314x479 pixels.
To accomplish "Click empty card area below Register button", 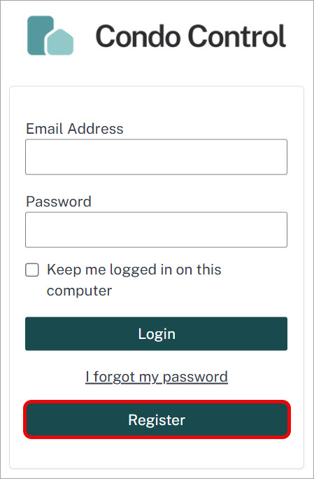I will 157,452.
